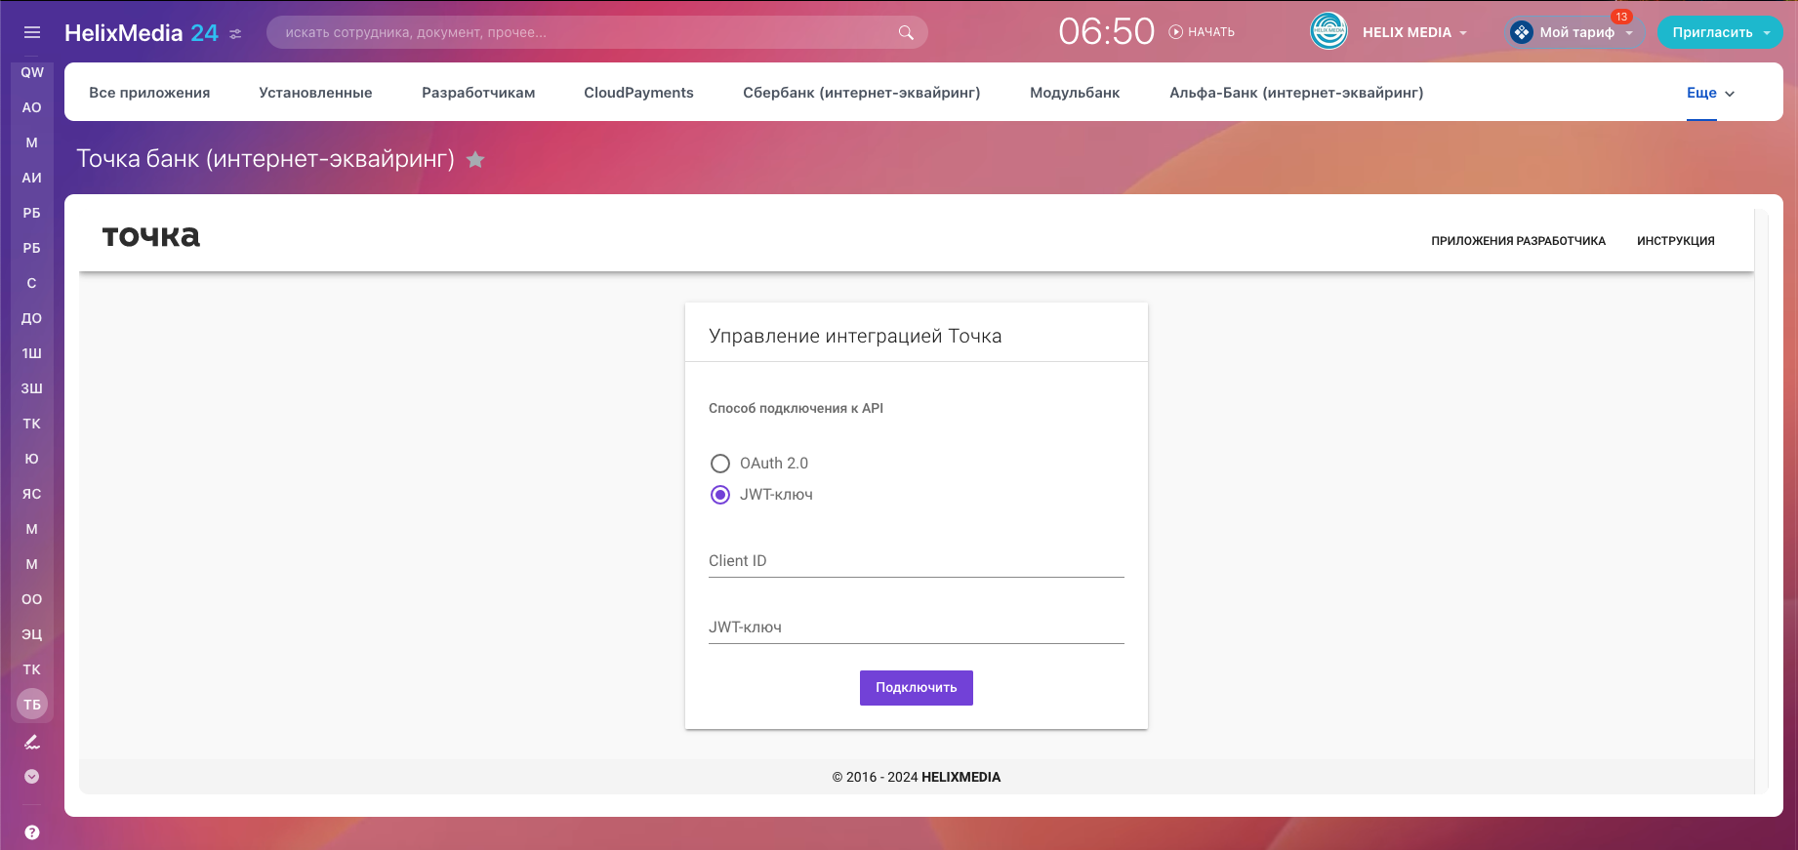Screen dimensions: 1798x850
Task: Open the first РБ sidebar item
Action: 32,213
